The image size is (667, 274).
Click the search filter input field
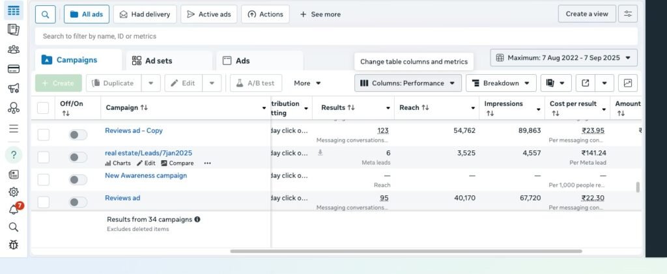(335, 36)
